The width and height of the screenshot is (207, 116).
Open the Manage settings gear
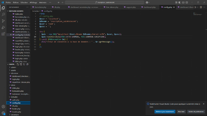[x=3, y=113]
